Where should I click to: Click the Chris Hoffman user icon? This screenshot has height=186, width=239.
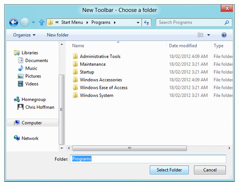pos(21,107)
